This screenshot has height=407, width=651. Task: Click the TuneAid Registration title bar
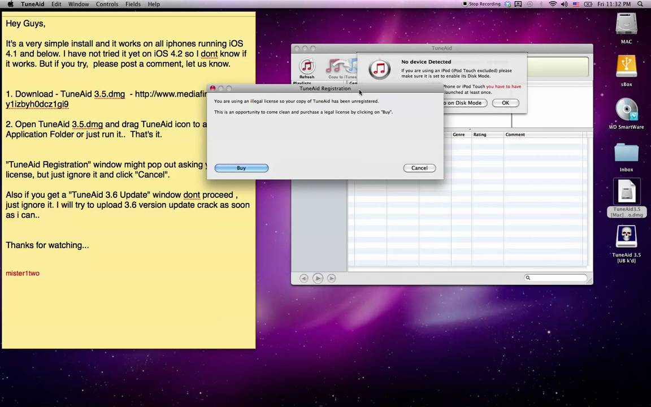point(325,88)
